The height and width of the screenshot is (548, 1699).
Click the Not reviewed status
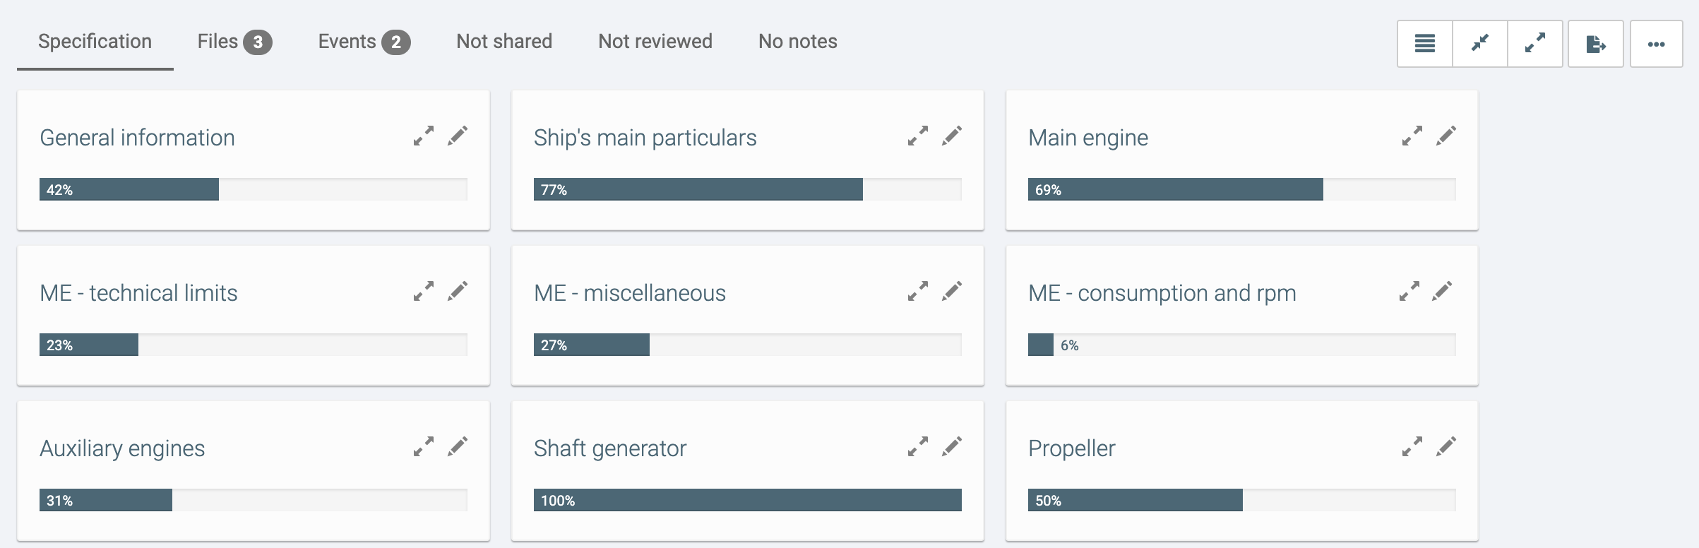(x=655, y=42)
